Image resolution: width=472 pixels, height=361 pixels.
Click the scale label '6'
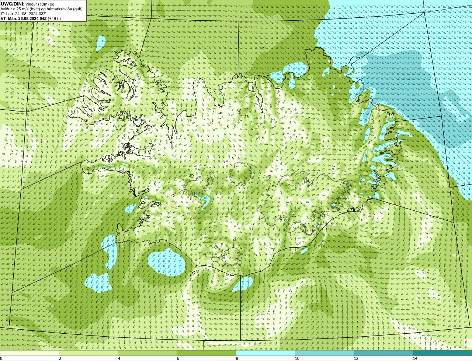click(x=178, y=358)
